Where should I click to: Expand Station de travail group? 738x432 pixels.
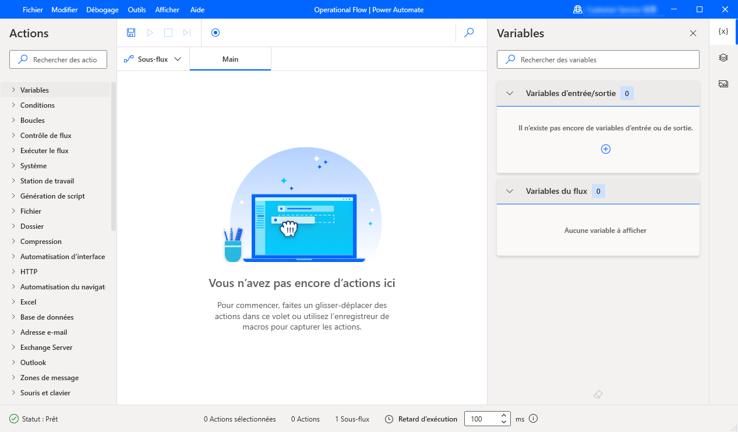pyautogui.click(x=13, y=181)
